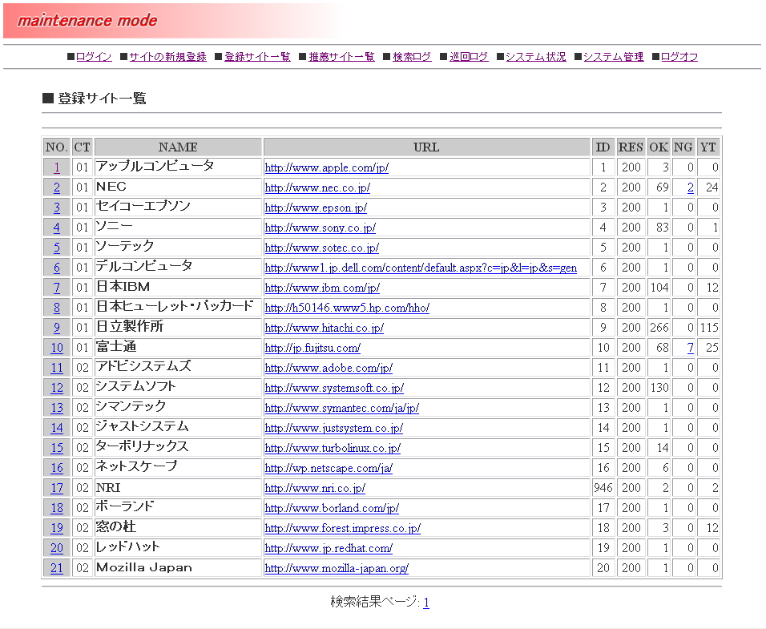Open 検索ログ from the navigation

click(x=412, y=57)
